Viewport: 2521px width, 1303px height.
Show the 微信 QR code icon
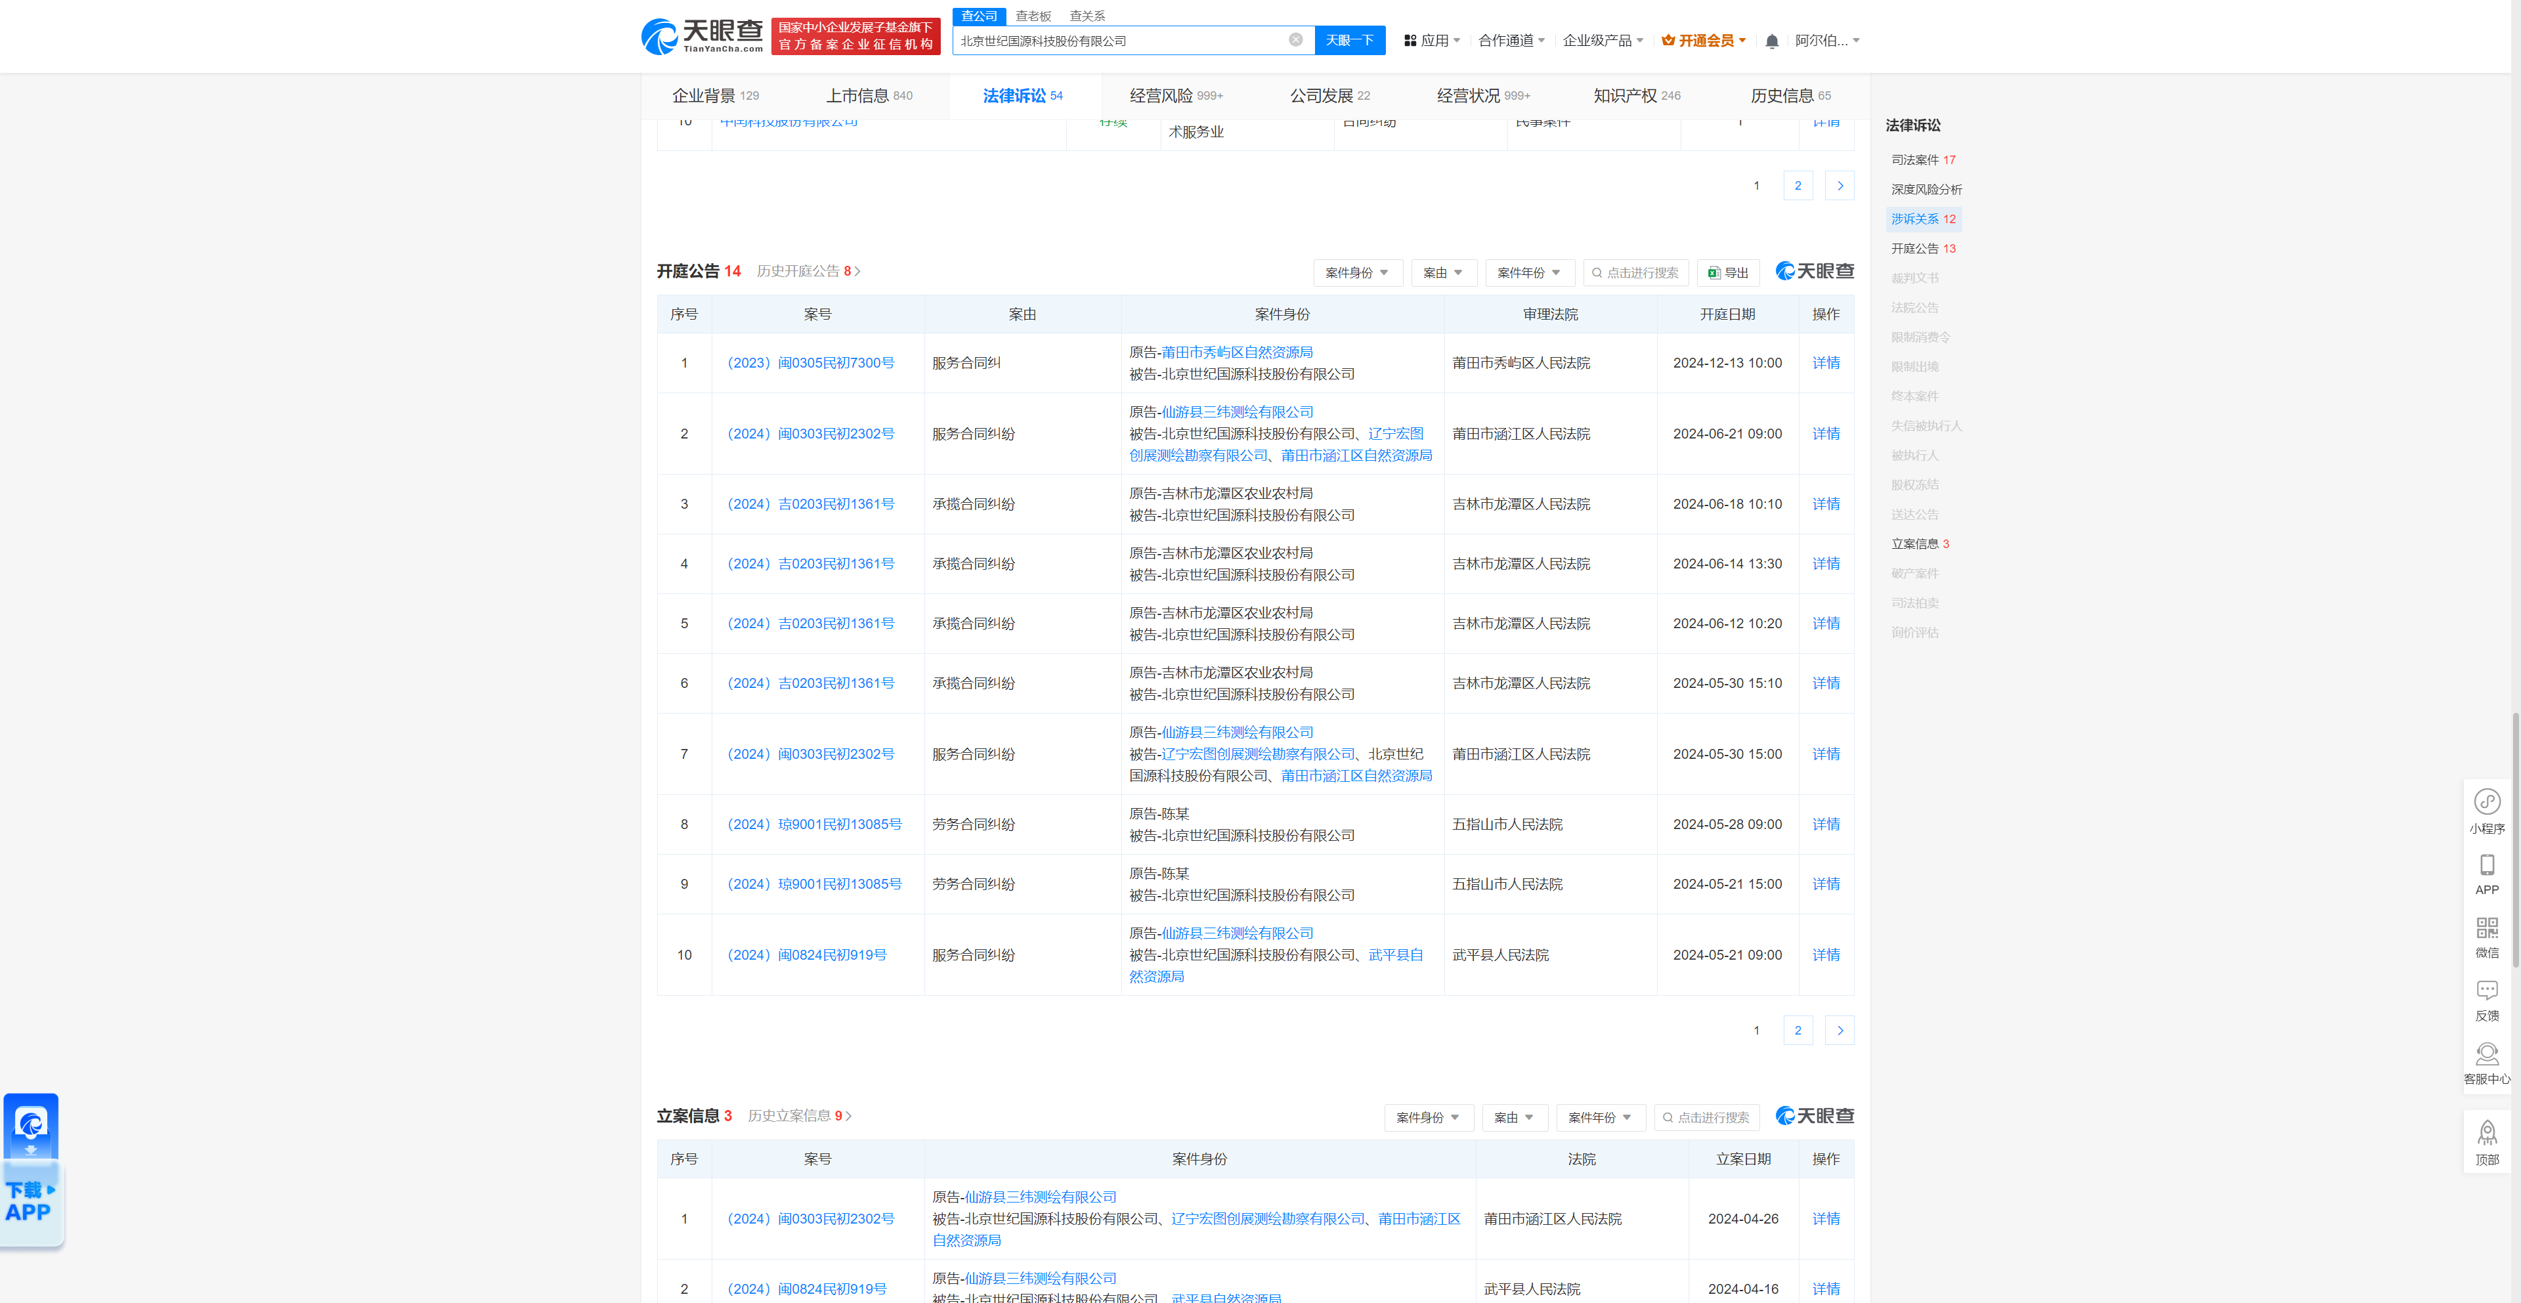point(2487,937)
